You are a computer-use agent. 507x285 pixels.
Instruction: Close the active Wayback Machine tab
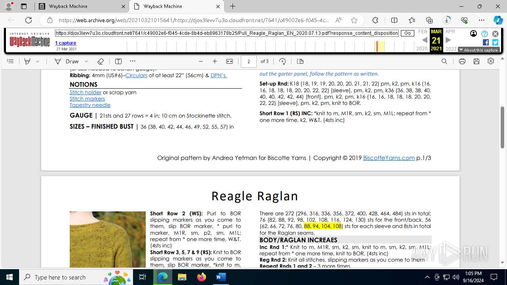(218, 6)
